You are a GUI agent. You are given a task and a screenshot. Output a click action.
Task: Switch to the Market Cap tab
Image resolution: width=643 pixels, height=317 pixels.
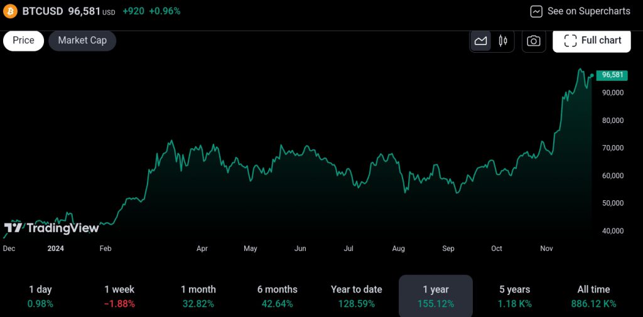point(82,40)
